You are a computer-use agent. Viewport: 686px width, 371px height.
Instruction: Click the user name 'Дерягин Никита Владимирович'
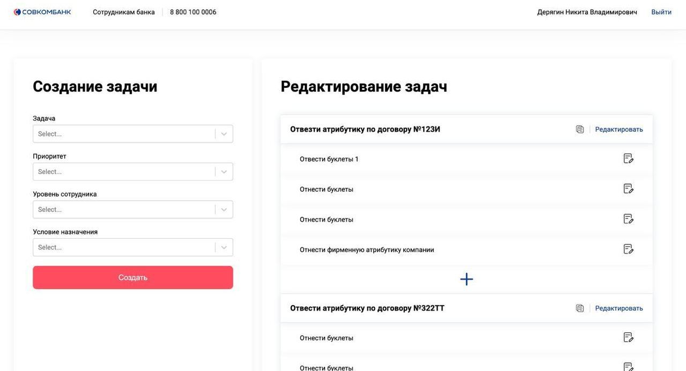[x=587, y=12]
